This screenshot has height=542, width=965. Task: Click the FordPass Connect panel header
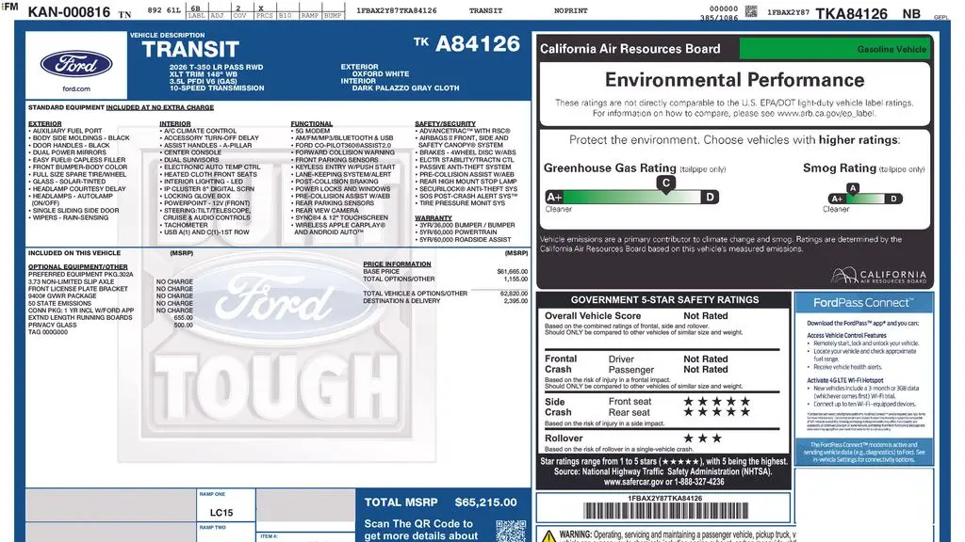[x=863, y=302]
